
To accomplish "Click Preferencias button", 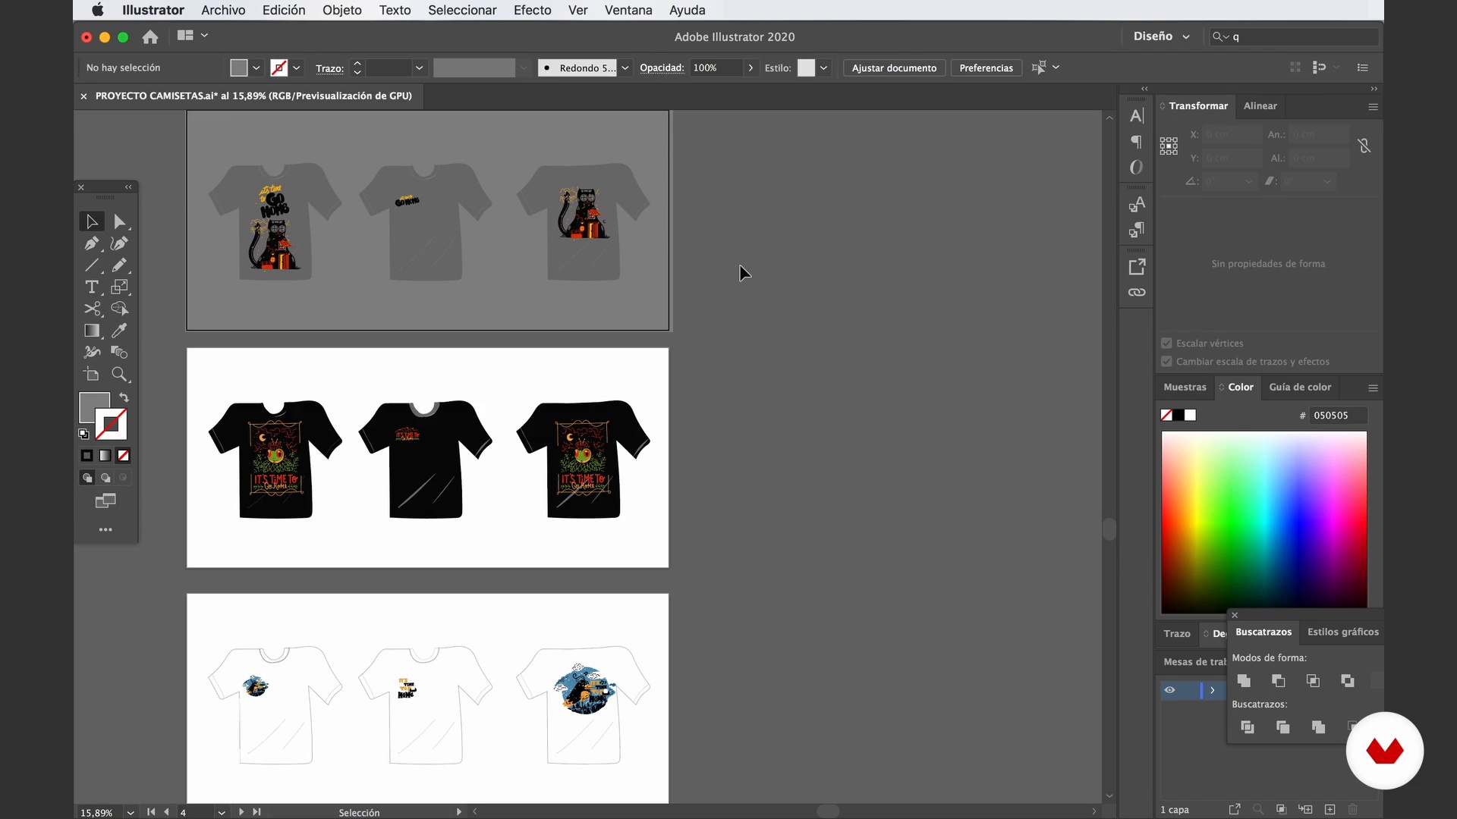I will tap(986, 67).
